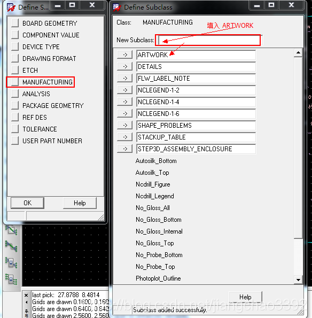Viewport: 312px width, 318px height.
Task: Select No_Probe_Bottom subclass text
Action: coord(159,255)
